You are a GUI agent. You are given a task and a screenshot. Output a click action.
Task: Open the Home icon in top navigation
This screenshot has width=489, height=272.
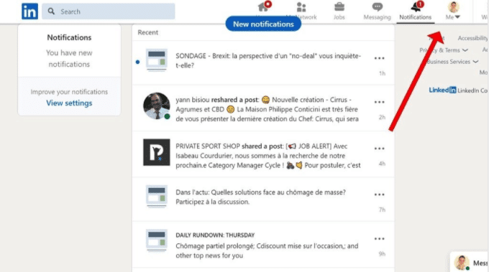[263, 7]
